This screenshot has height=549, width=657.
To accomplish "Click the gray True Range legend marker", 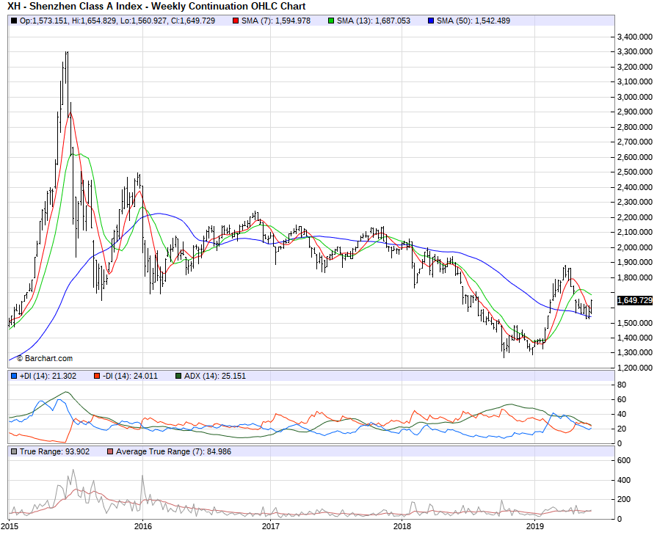I will 14,451.
